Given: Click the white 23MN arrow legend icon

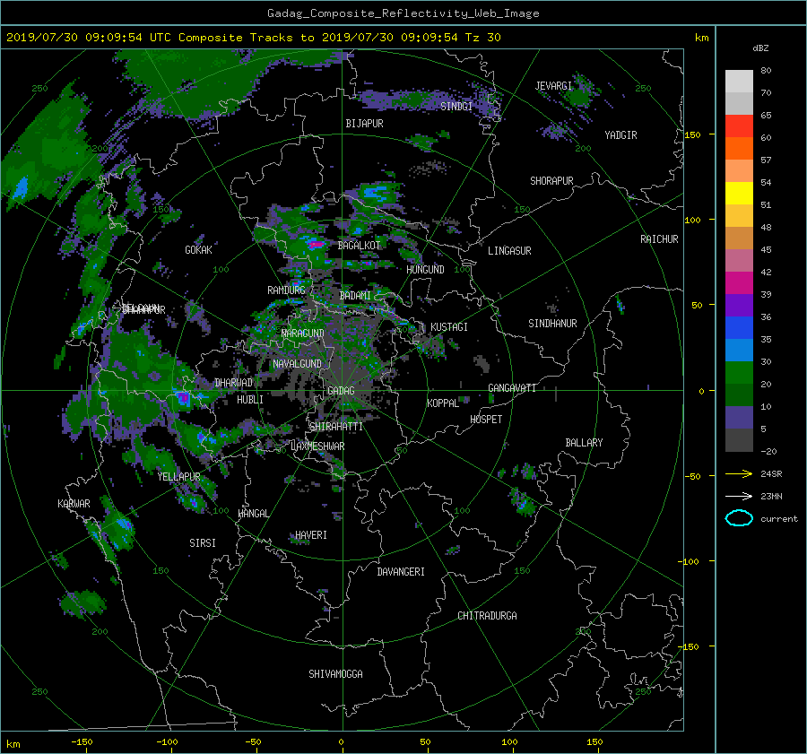Looking at the screenshot, I should coord(739,496).
